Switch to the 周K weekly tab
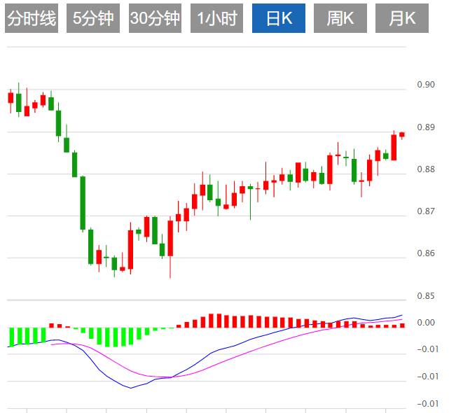 pos(340,18)
